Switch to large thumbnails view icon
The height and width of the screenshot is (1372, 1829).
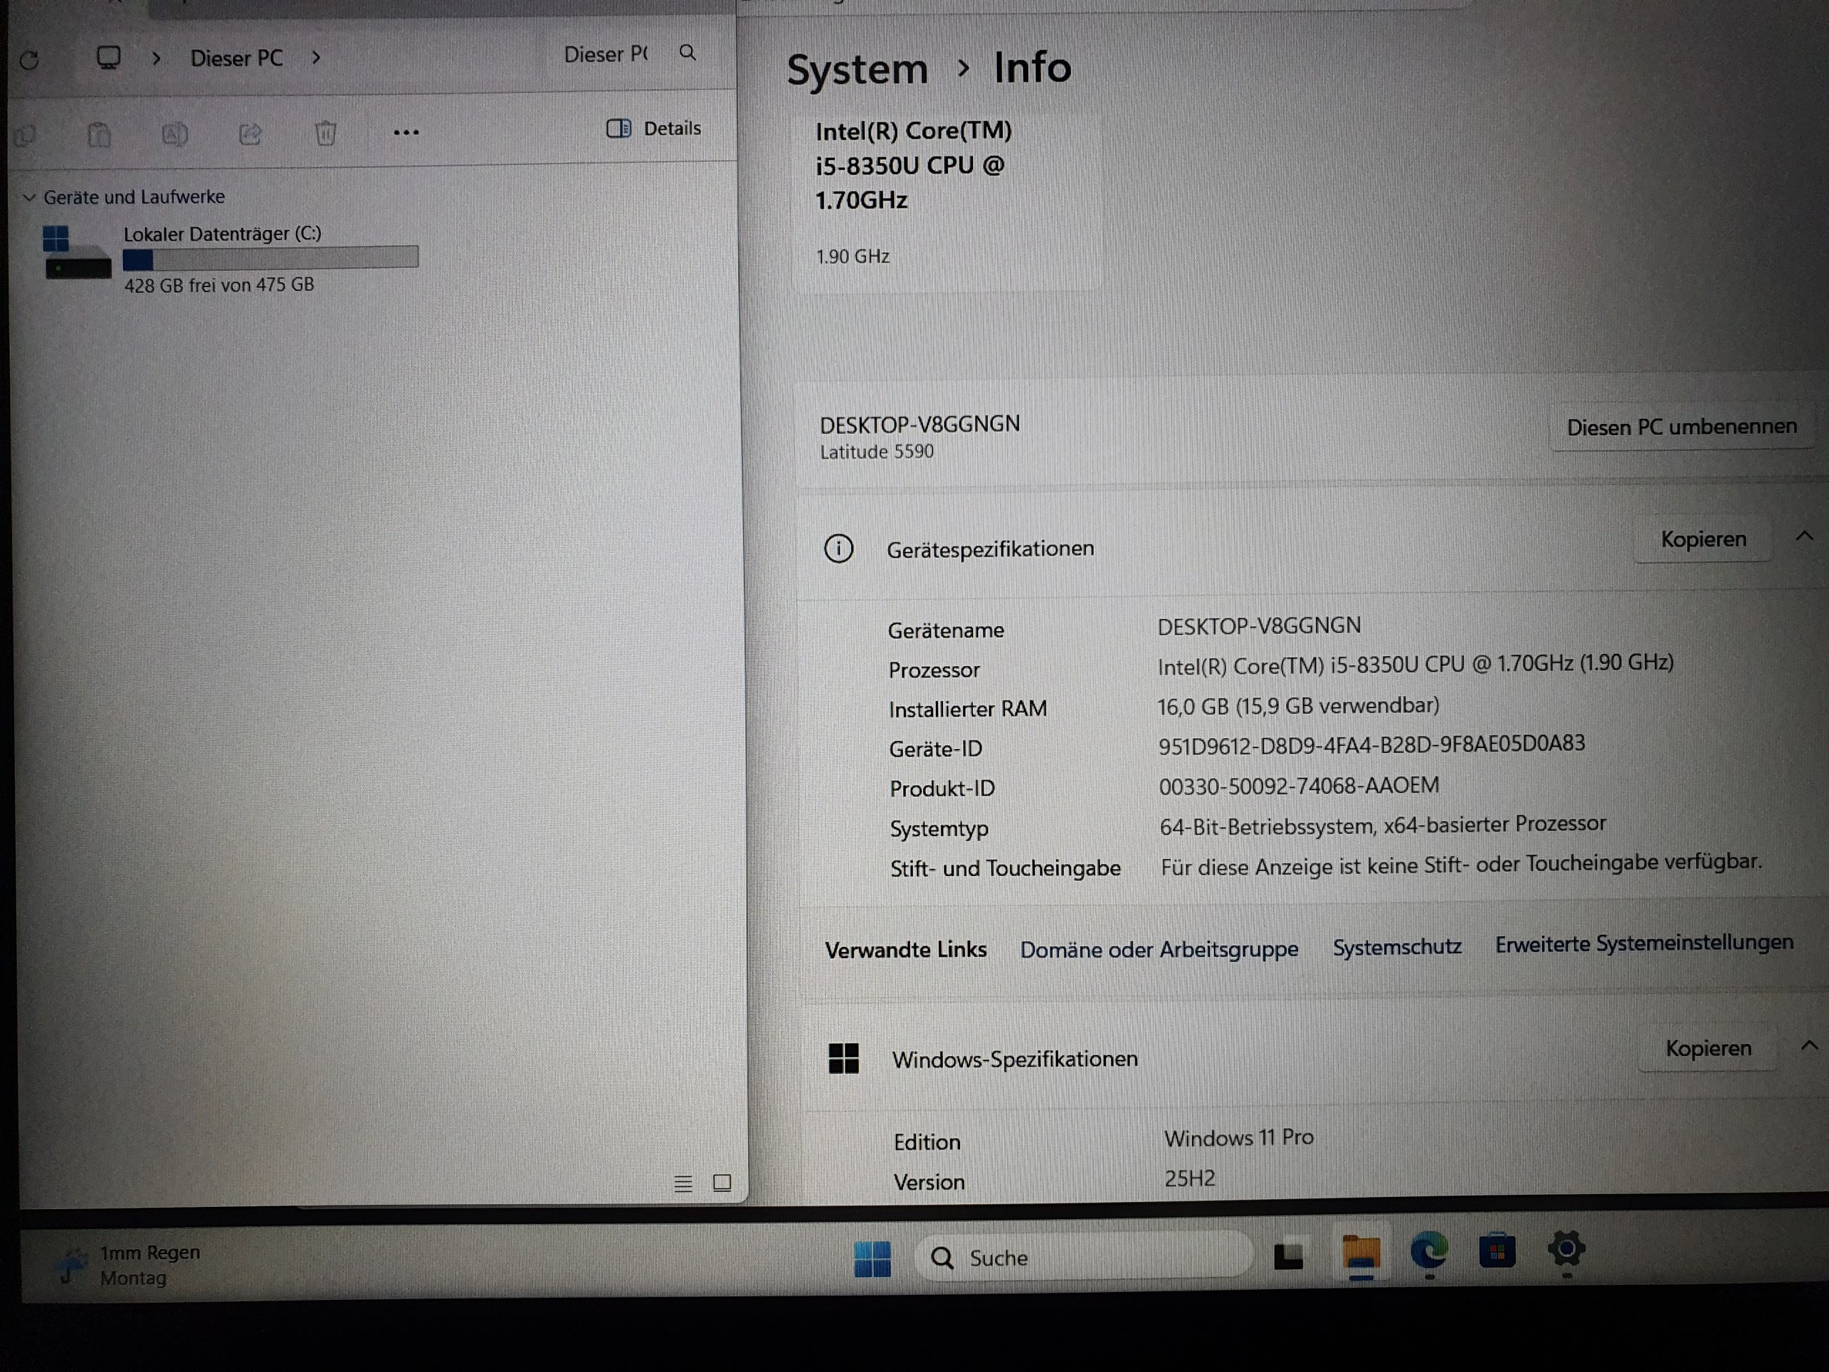click(x=722, y=1183)
